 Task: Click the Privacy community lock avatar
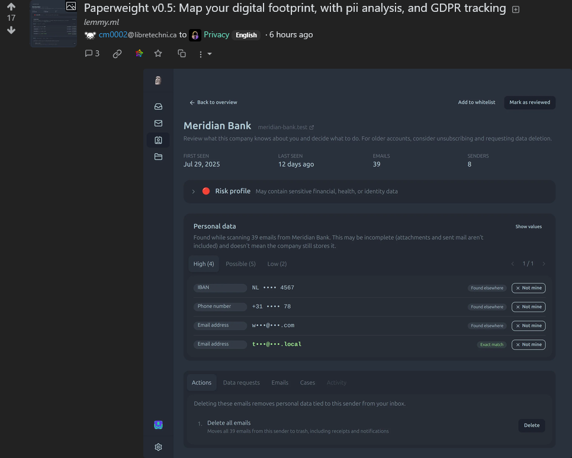coord(195,35)
